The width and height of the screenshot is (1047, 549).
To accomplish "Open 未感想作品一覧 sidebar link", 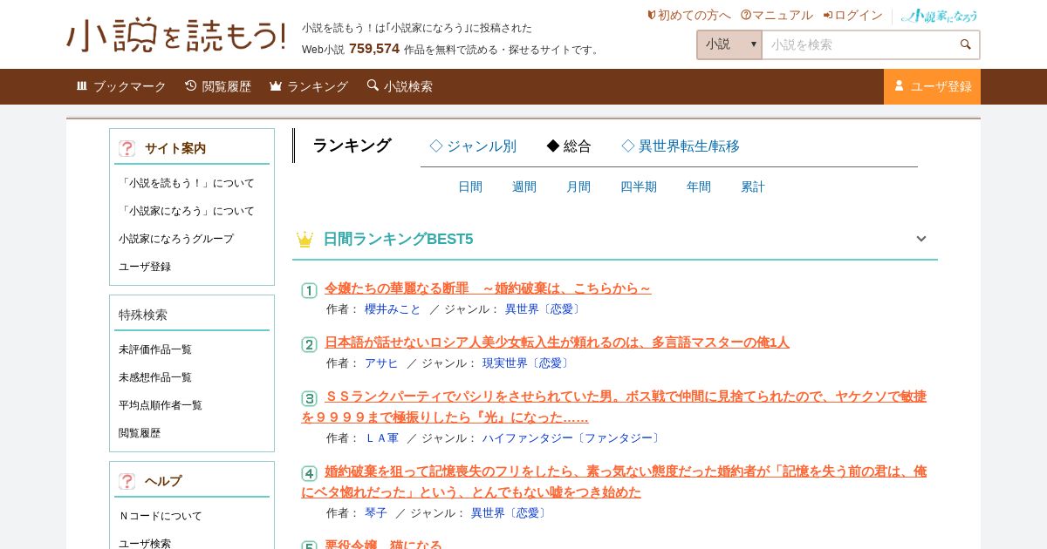I will (155, 377).
